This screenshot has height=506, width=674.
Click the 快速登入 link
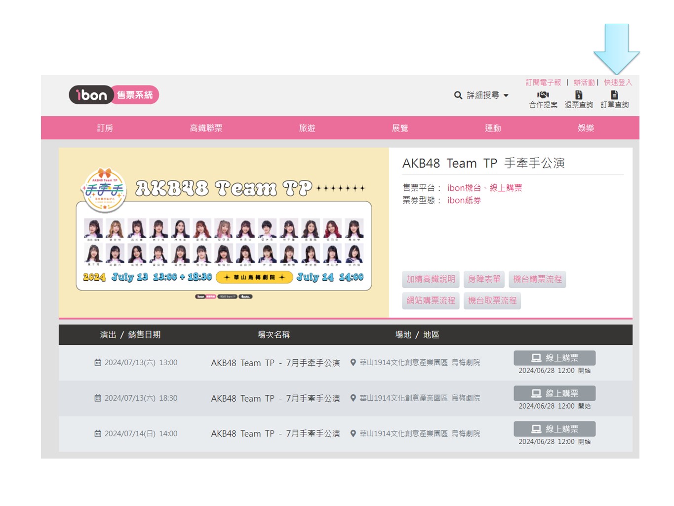(x=618, y=83)
